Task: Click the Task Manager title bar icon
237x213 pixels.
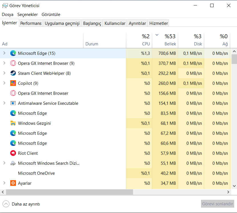Action: point(5,6)
